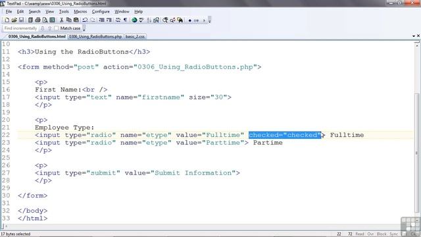
Task: Click the Sort lines toolbar icon
Action: 149,20
